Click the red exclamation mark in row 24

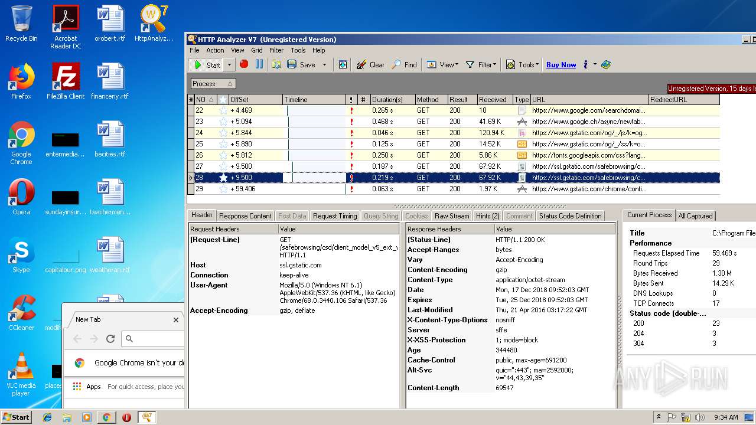[x=351, y=133]
